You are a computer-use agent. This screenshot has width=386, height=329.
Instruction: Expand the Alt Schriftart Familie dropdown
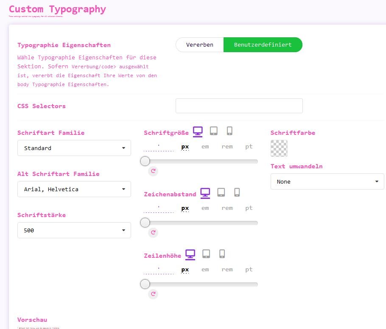click(74, 189)
